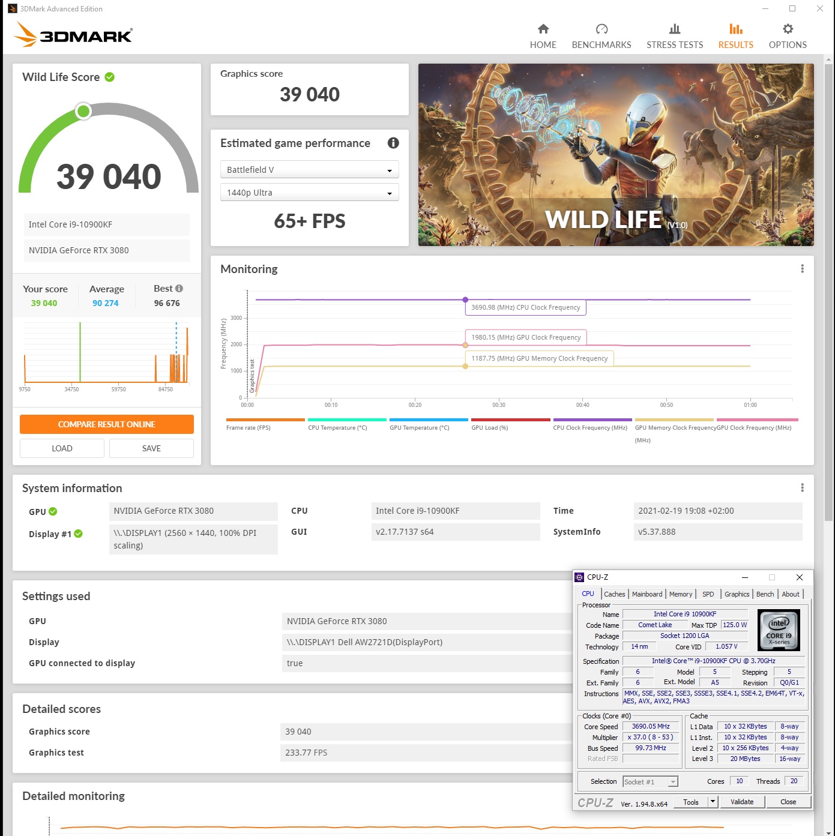Switch to the SPD tab in CPU-Z
Viewport: 835px width, 836px height.
[708, 594]
